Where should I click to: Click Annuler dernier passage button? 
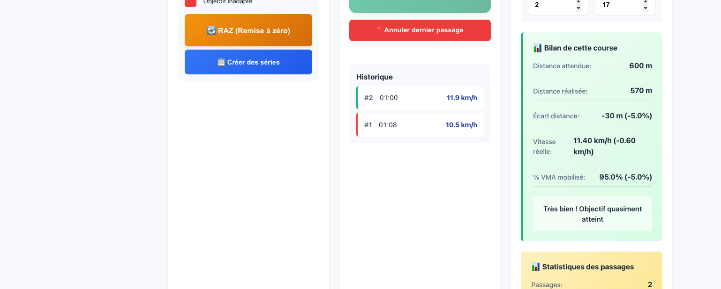point(420,30)
